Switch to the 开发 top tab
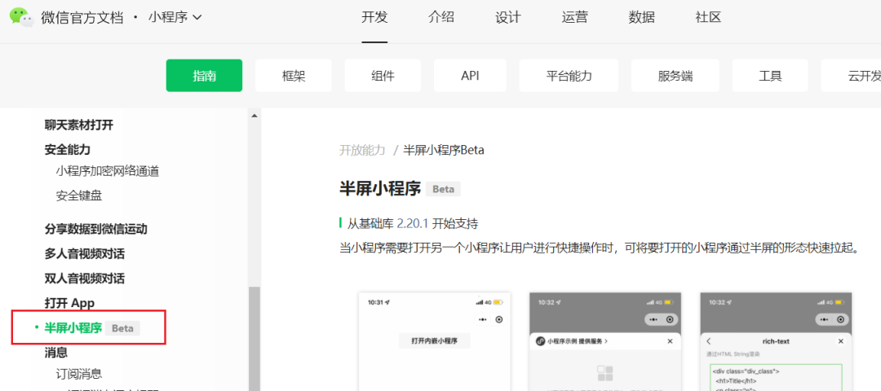 pyautogui.click(x=374, y=17)
